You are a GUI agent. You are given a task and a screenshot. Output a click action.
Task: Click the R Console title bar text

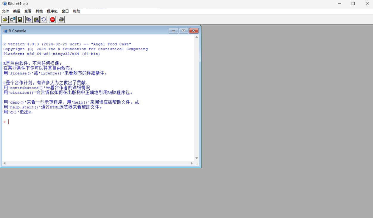17,31
